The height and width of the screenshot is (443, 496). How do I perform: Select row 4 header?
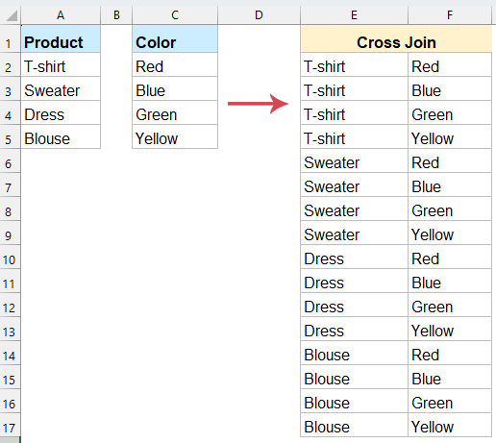(x=10, y=112)
